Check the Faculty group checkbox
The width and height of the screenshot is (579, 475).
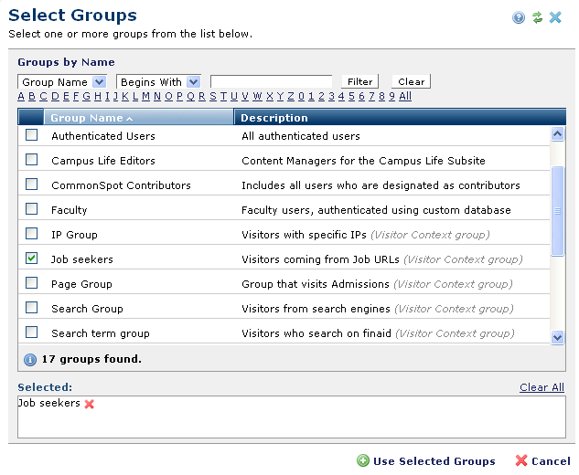(32, 209)
